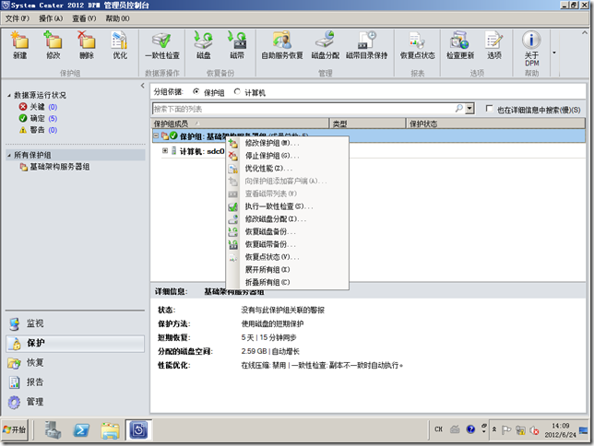
Task: Open 磁盘分配 from the ribbon
Action: pyautogui.click(x=325, y=45)
